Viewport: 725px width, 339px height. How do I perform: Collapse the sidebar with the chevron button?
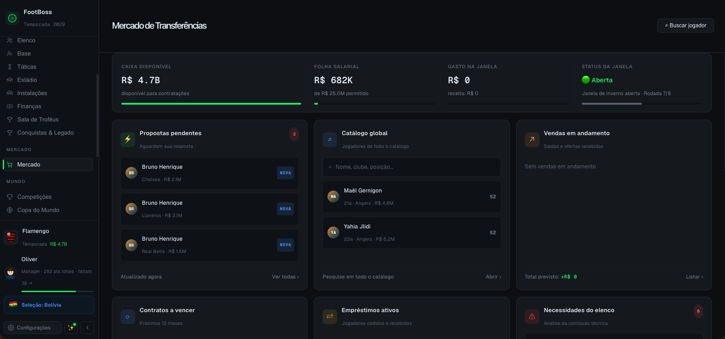[x=87, y=328]
